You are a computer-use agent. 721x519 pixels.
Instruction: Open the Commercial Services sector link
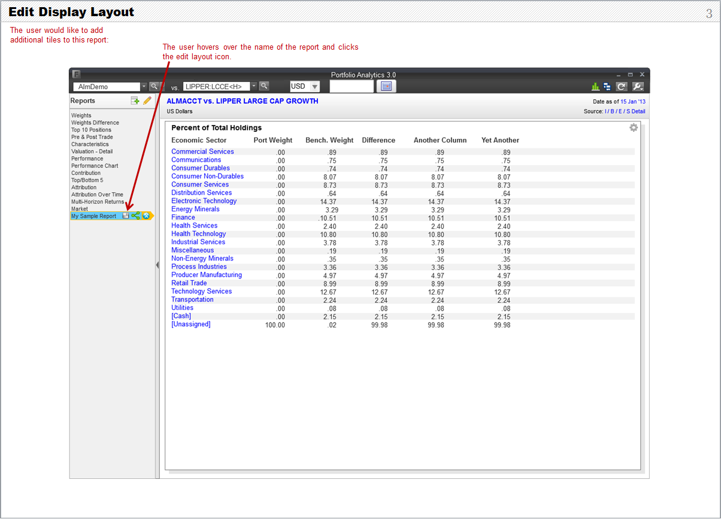pyautogui.click(x=202, y=151)
